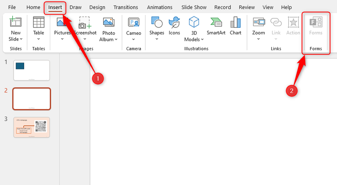Open the Help tab

[286, 7]
